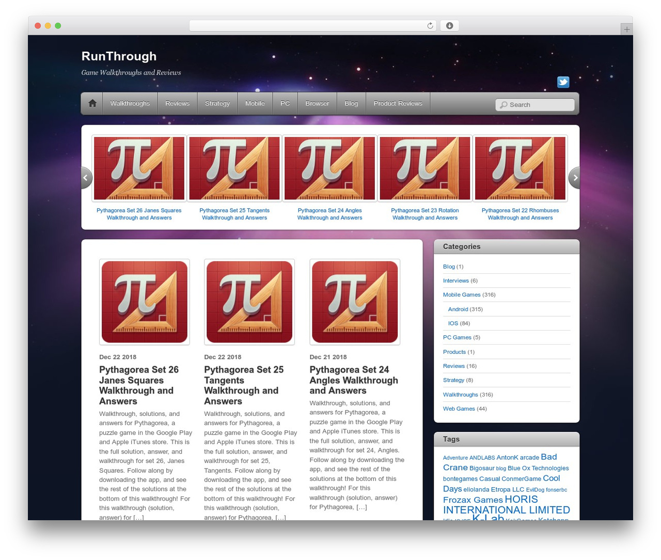Open the Product Reviews menu item
Image resolution: width=661 pixels, height=560 pixels.
tap(398, 103)
